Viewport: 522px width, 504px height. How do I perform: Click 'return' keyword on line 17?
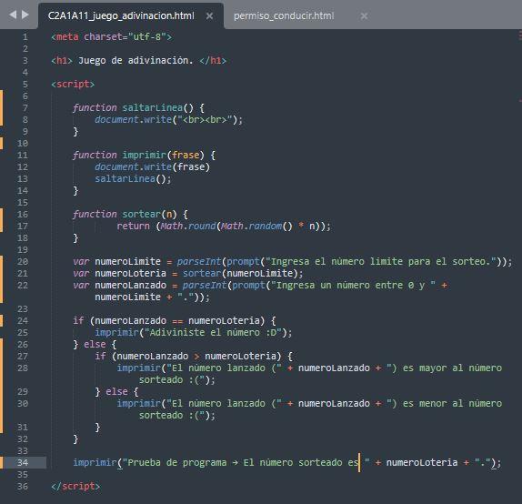point(133,226)
